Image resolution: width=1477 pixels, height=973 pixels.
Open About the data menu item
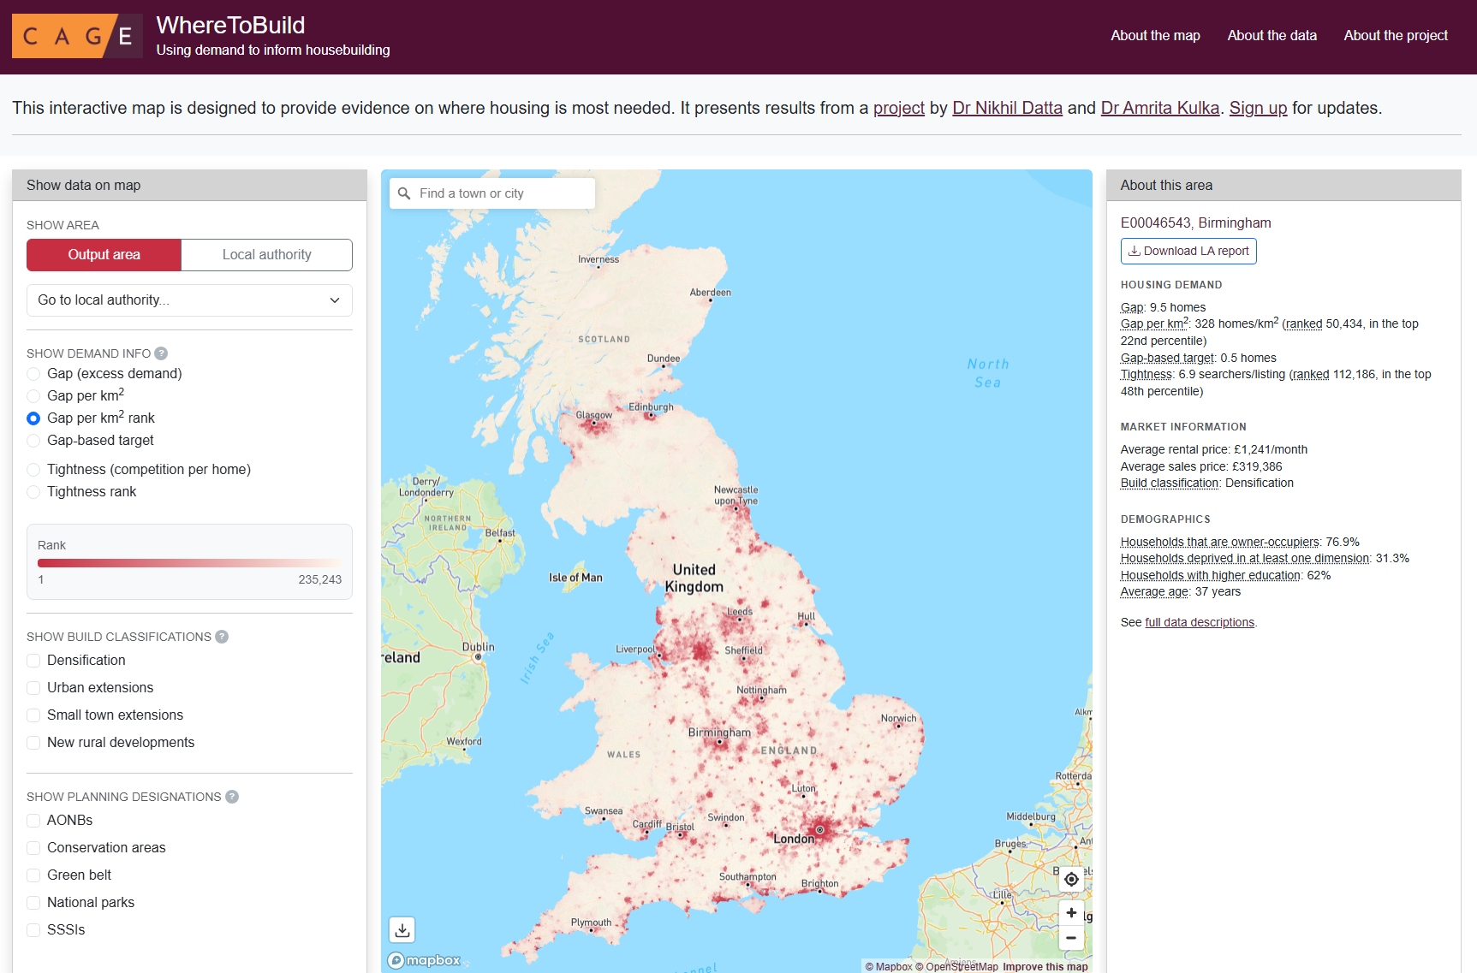[x=1272, y=35]
